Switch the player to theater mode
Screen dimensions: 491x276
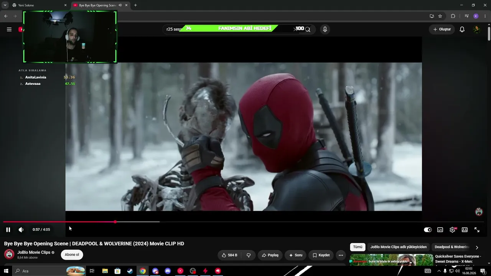tap(465, 230)
